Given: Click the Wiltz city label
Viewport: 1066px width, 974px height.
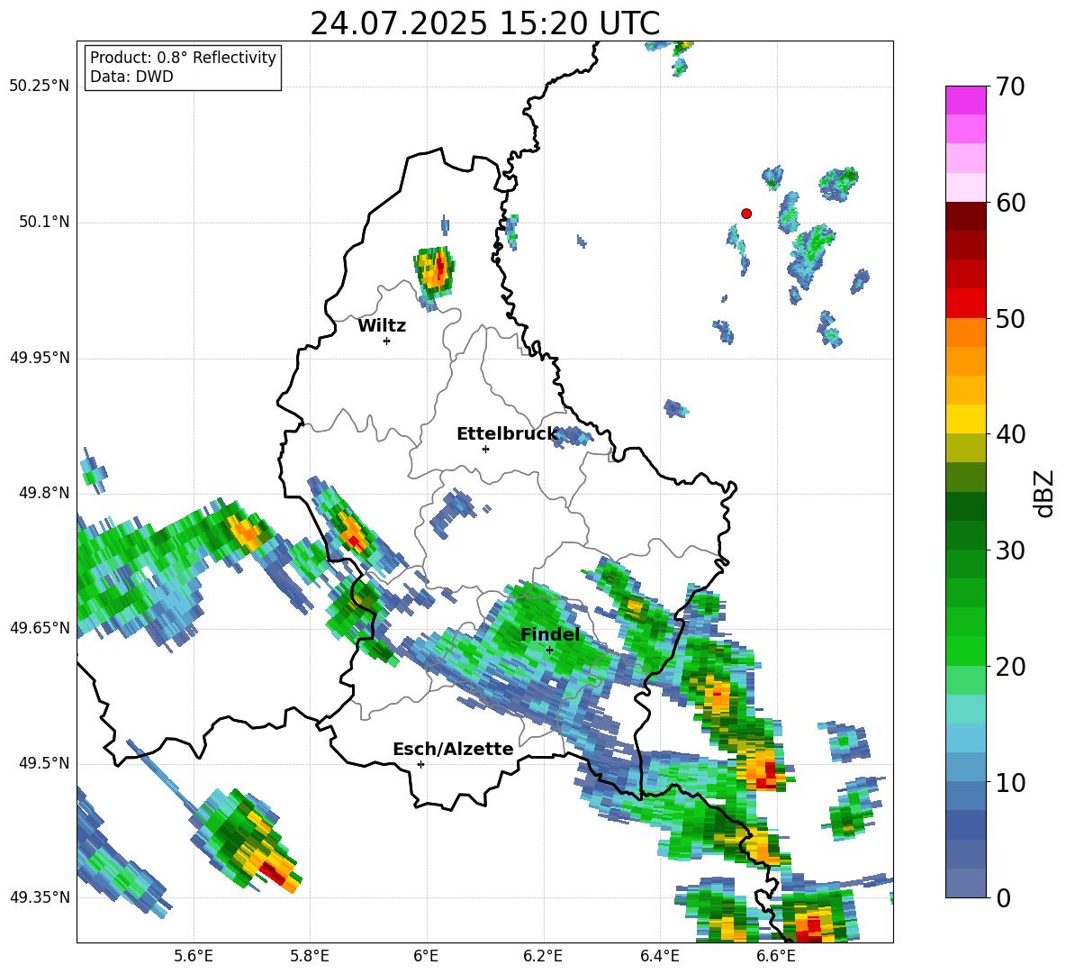Looking at the screenshot, I should (x=382, y=326).
